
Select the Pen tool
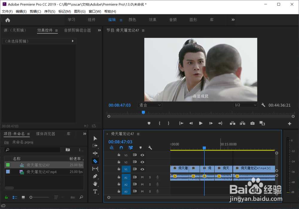pos(95,176)
